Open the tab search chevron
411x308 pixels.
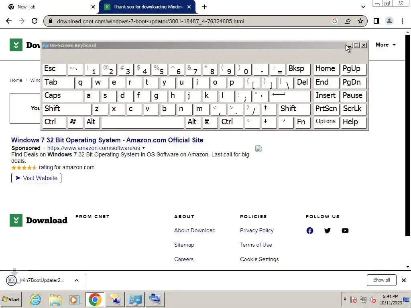pos(363,7)
